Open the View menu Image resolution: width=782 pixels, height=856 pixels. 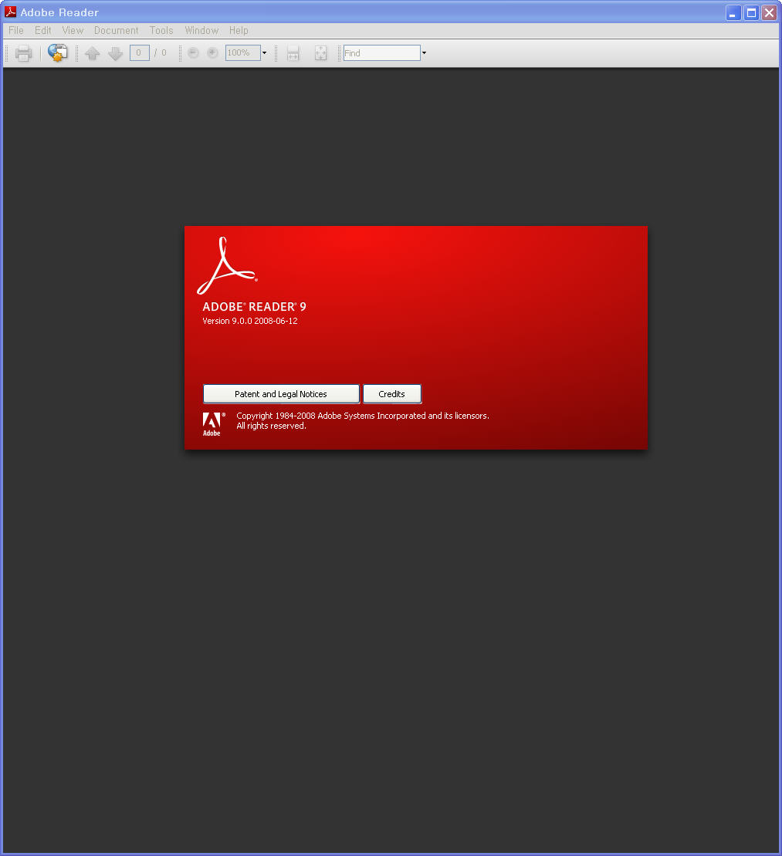tap(73, 31)
